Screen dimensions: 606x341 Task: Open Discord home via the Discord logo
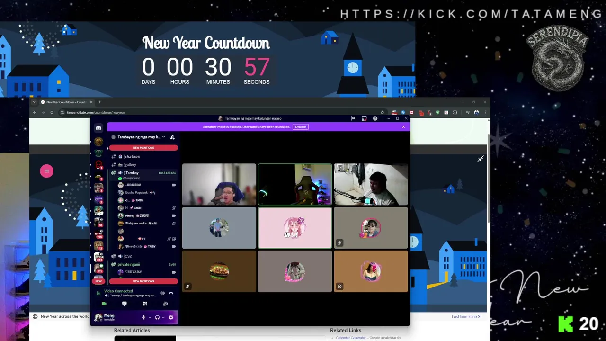[x=98, y=128]
